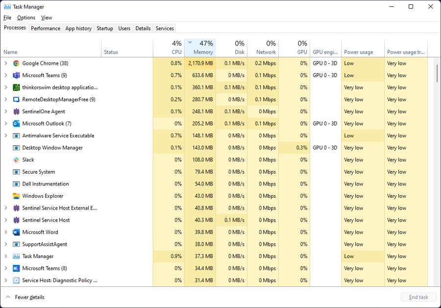Open the Options menu
Screen dimensions: 441x308
click(x=26, y=17)
